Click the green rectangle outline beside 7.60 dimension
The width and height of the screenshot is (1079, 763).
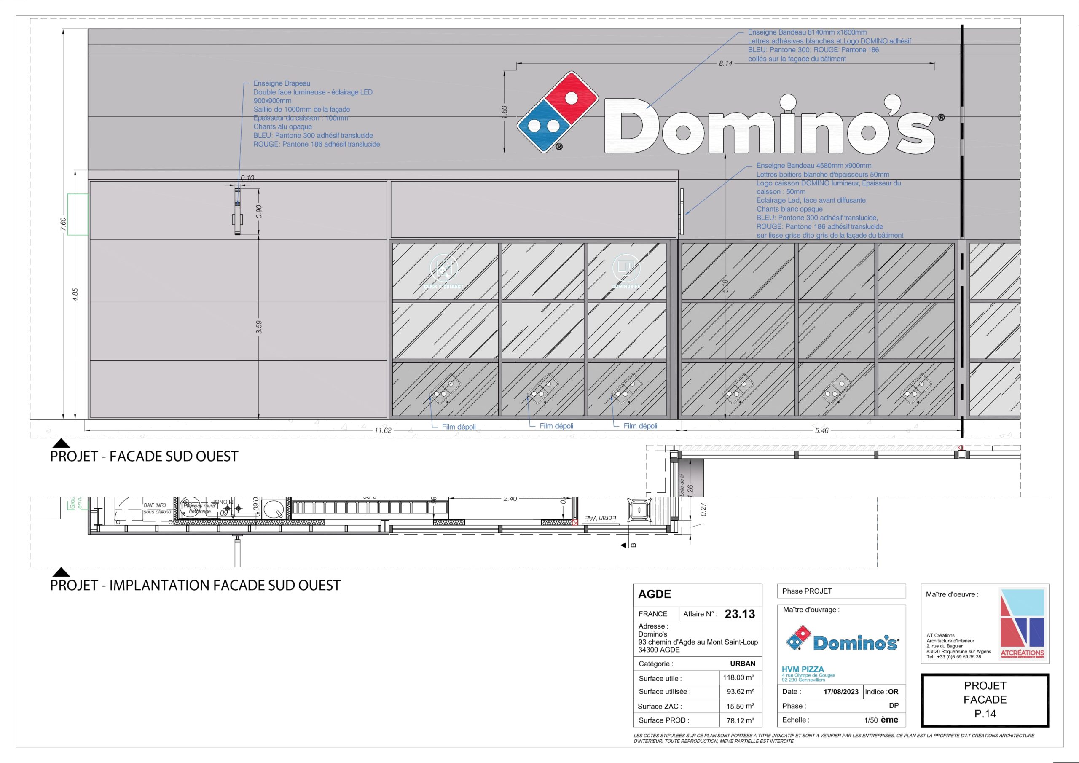(78, 215)
